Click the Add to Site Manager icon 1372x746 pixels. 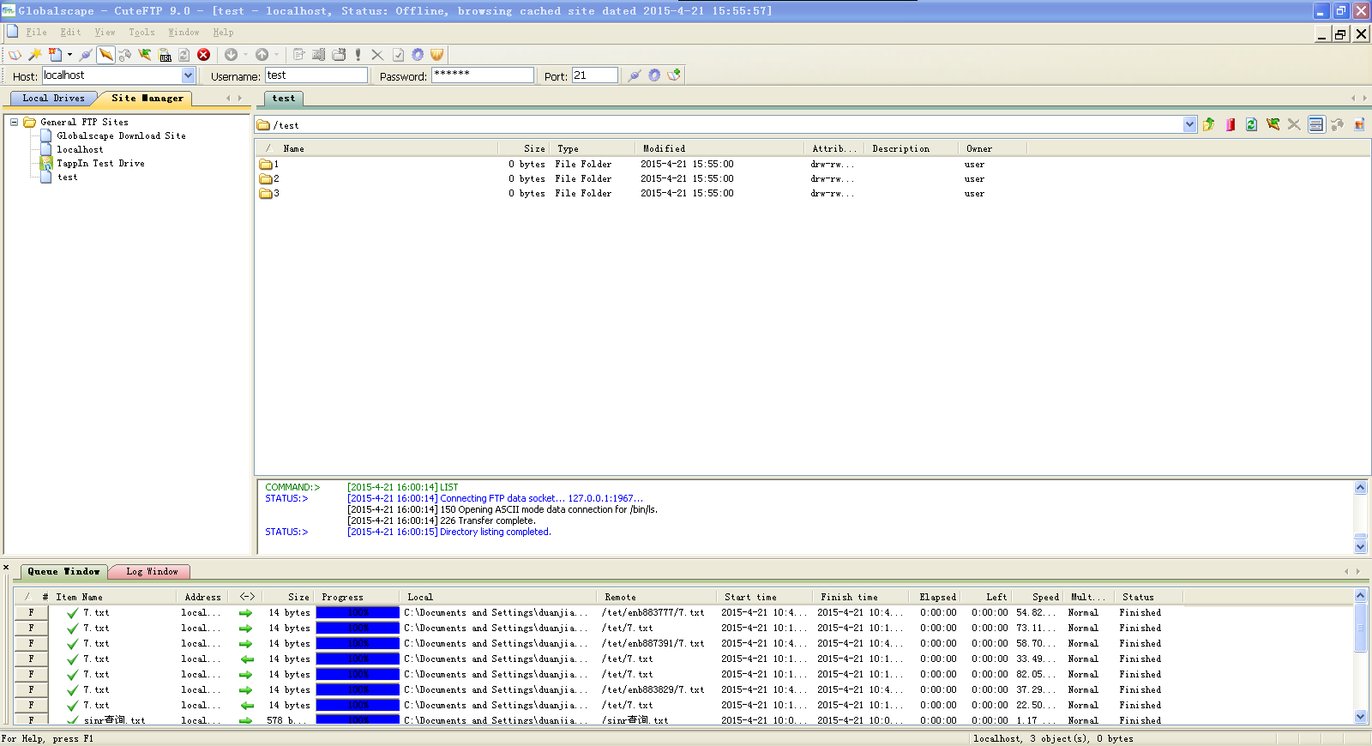(674, 75)
